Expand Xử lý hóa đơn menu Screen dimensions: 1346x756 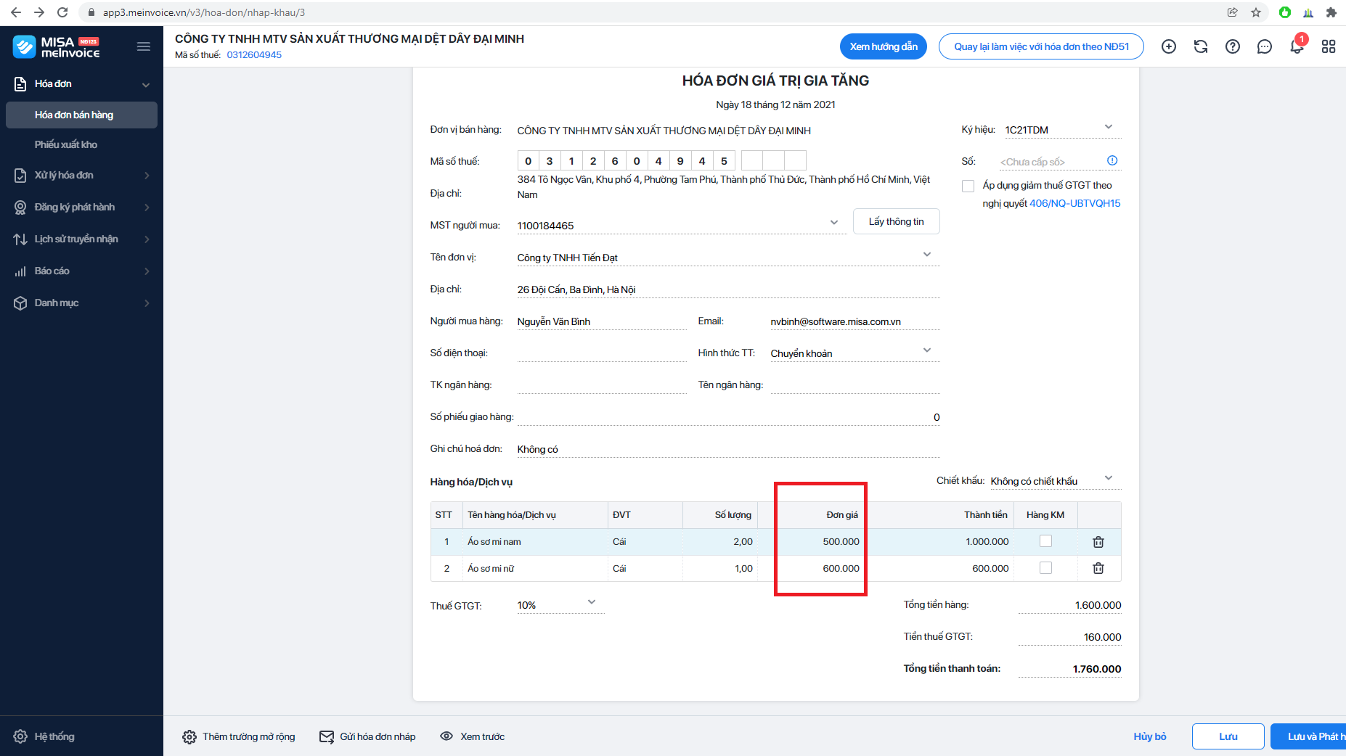(81, 176)
